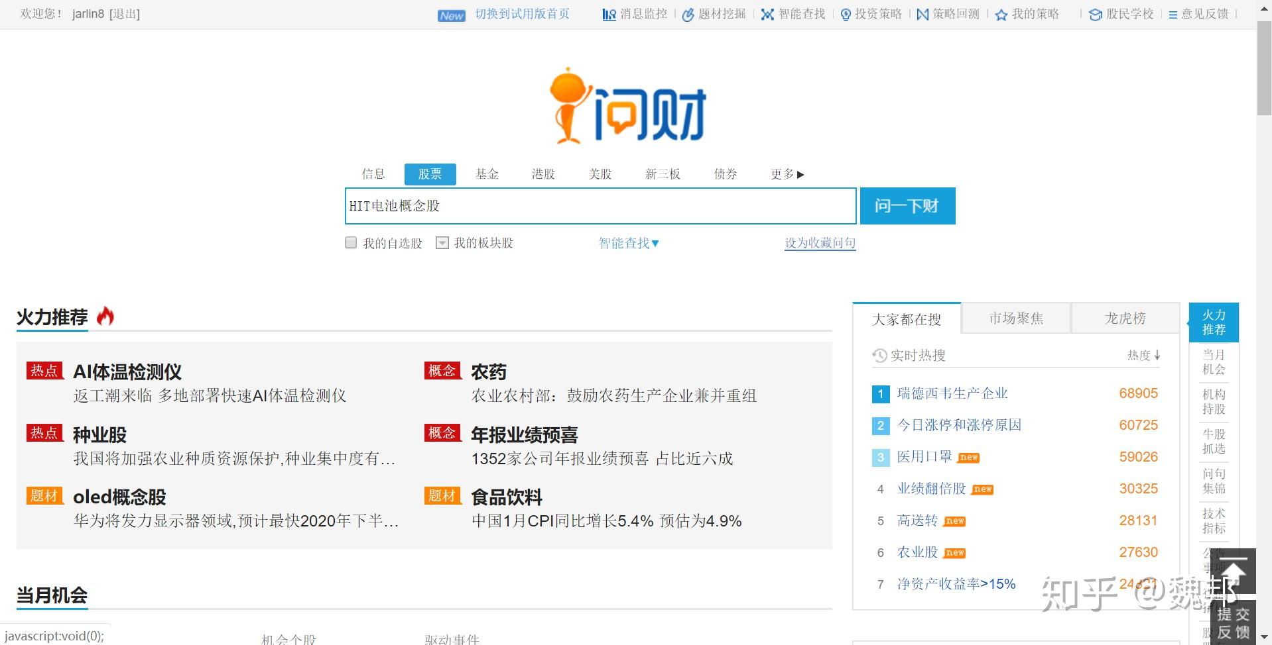Click the red 热点 tag beside AI体温检测仪
The image size is (1272, 645).
tap(44, 371)
